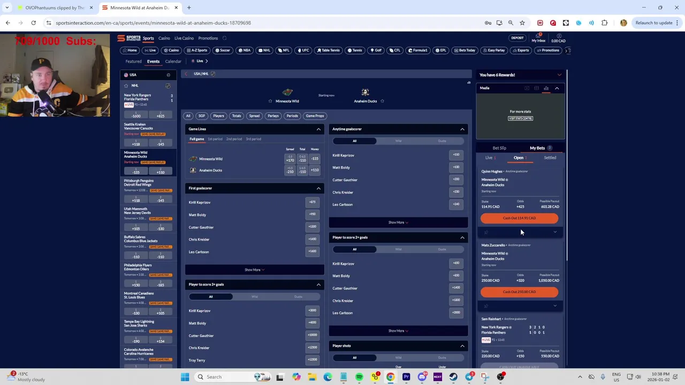
Task: Select the Ducks filter in Player to score 3+ goals
Action: pos(298,297)
